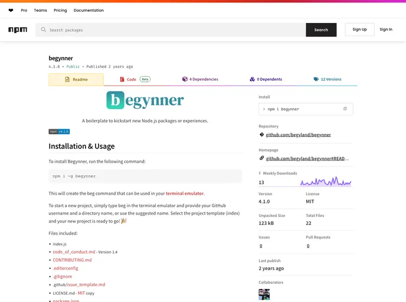Open the .editorconfig link

(x=66, y=268)
